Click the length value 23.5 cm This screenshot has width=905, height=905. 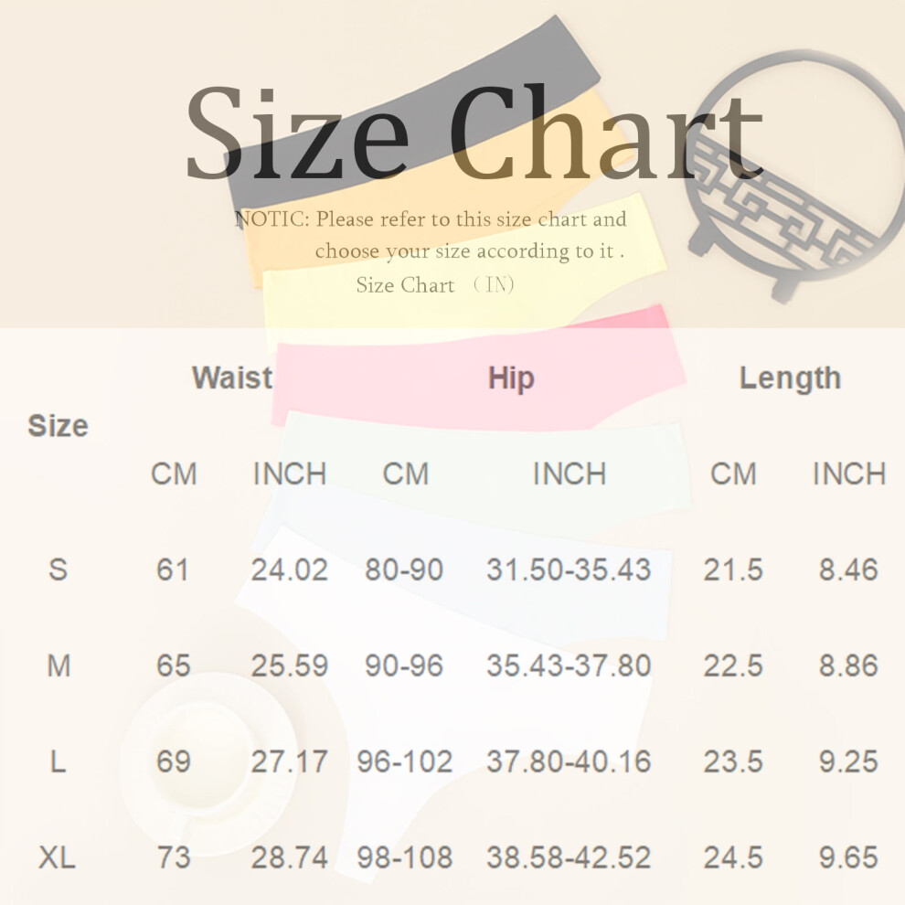[x=733, y=761]
